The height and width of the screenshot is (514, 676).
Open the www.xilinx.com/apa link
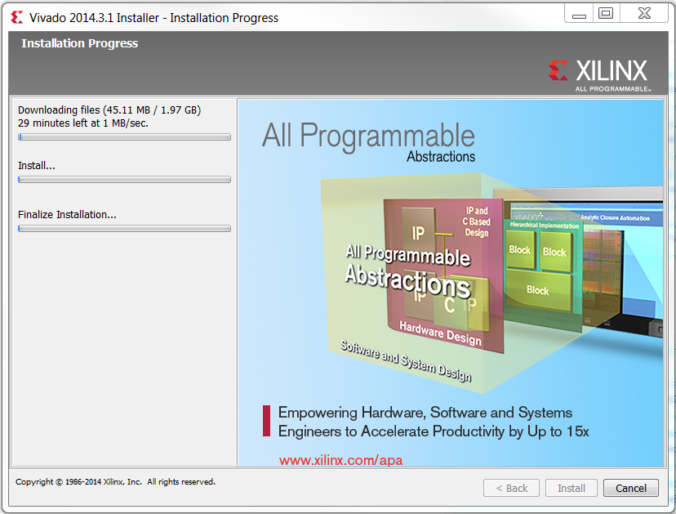click(340, 460)
